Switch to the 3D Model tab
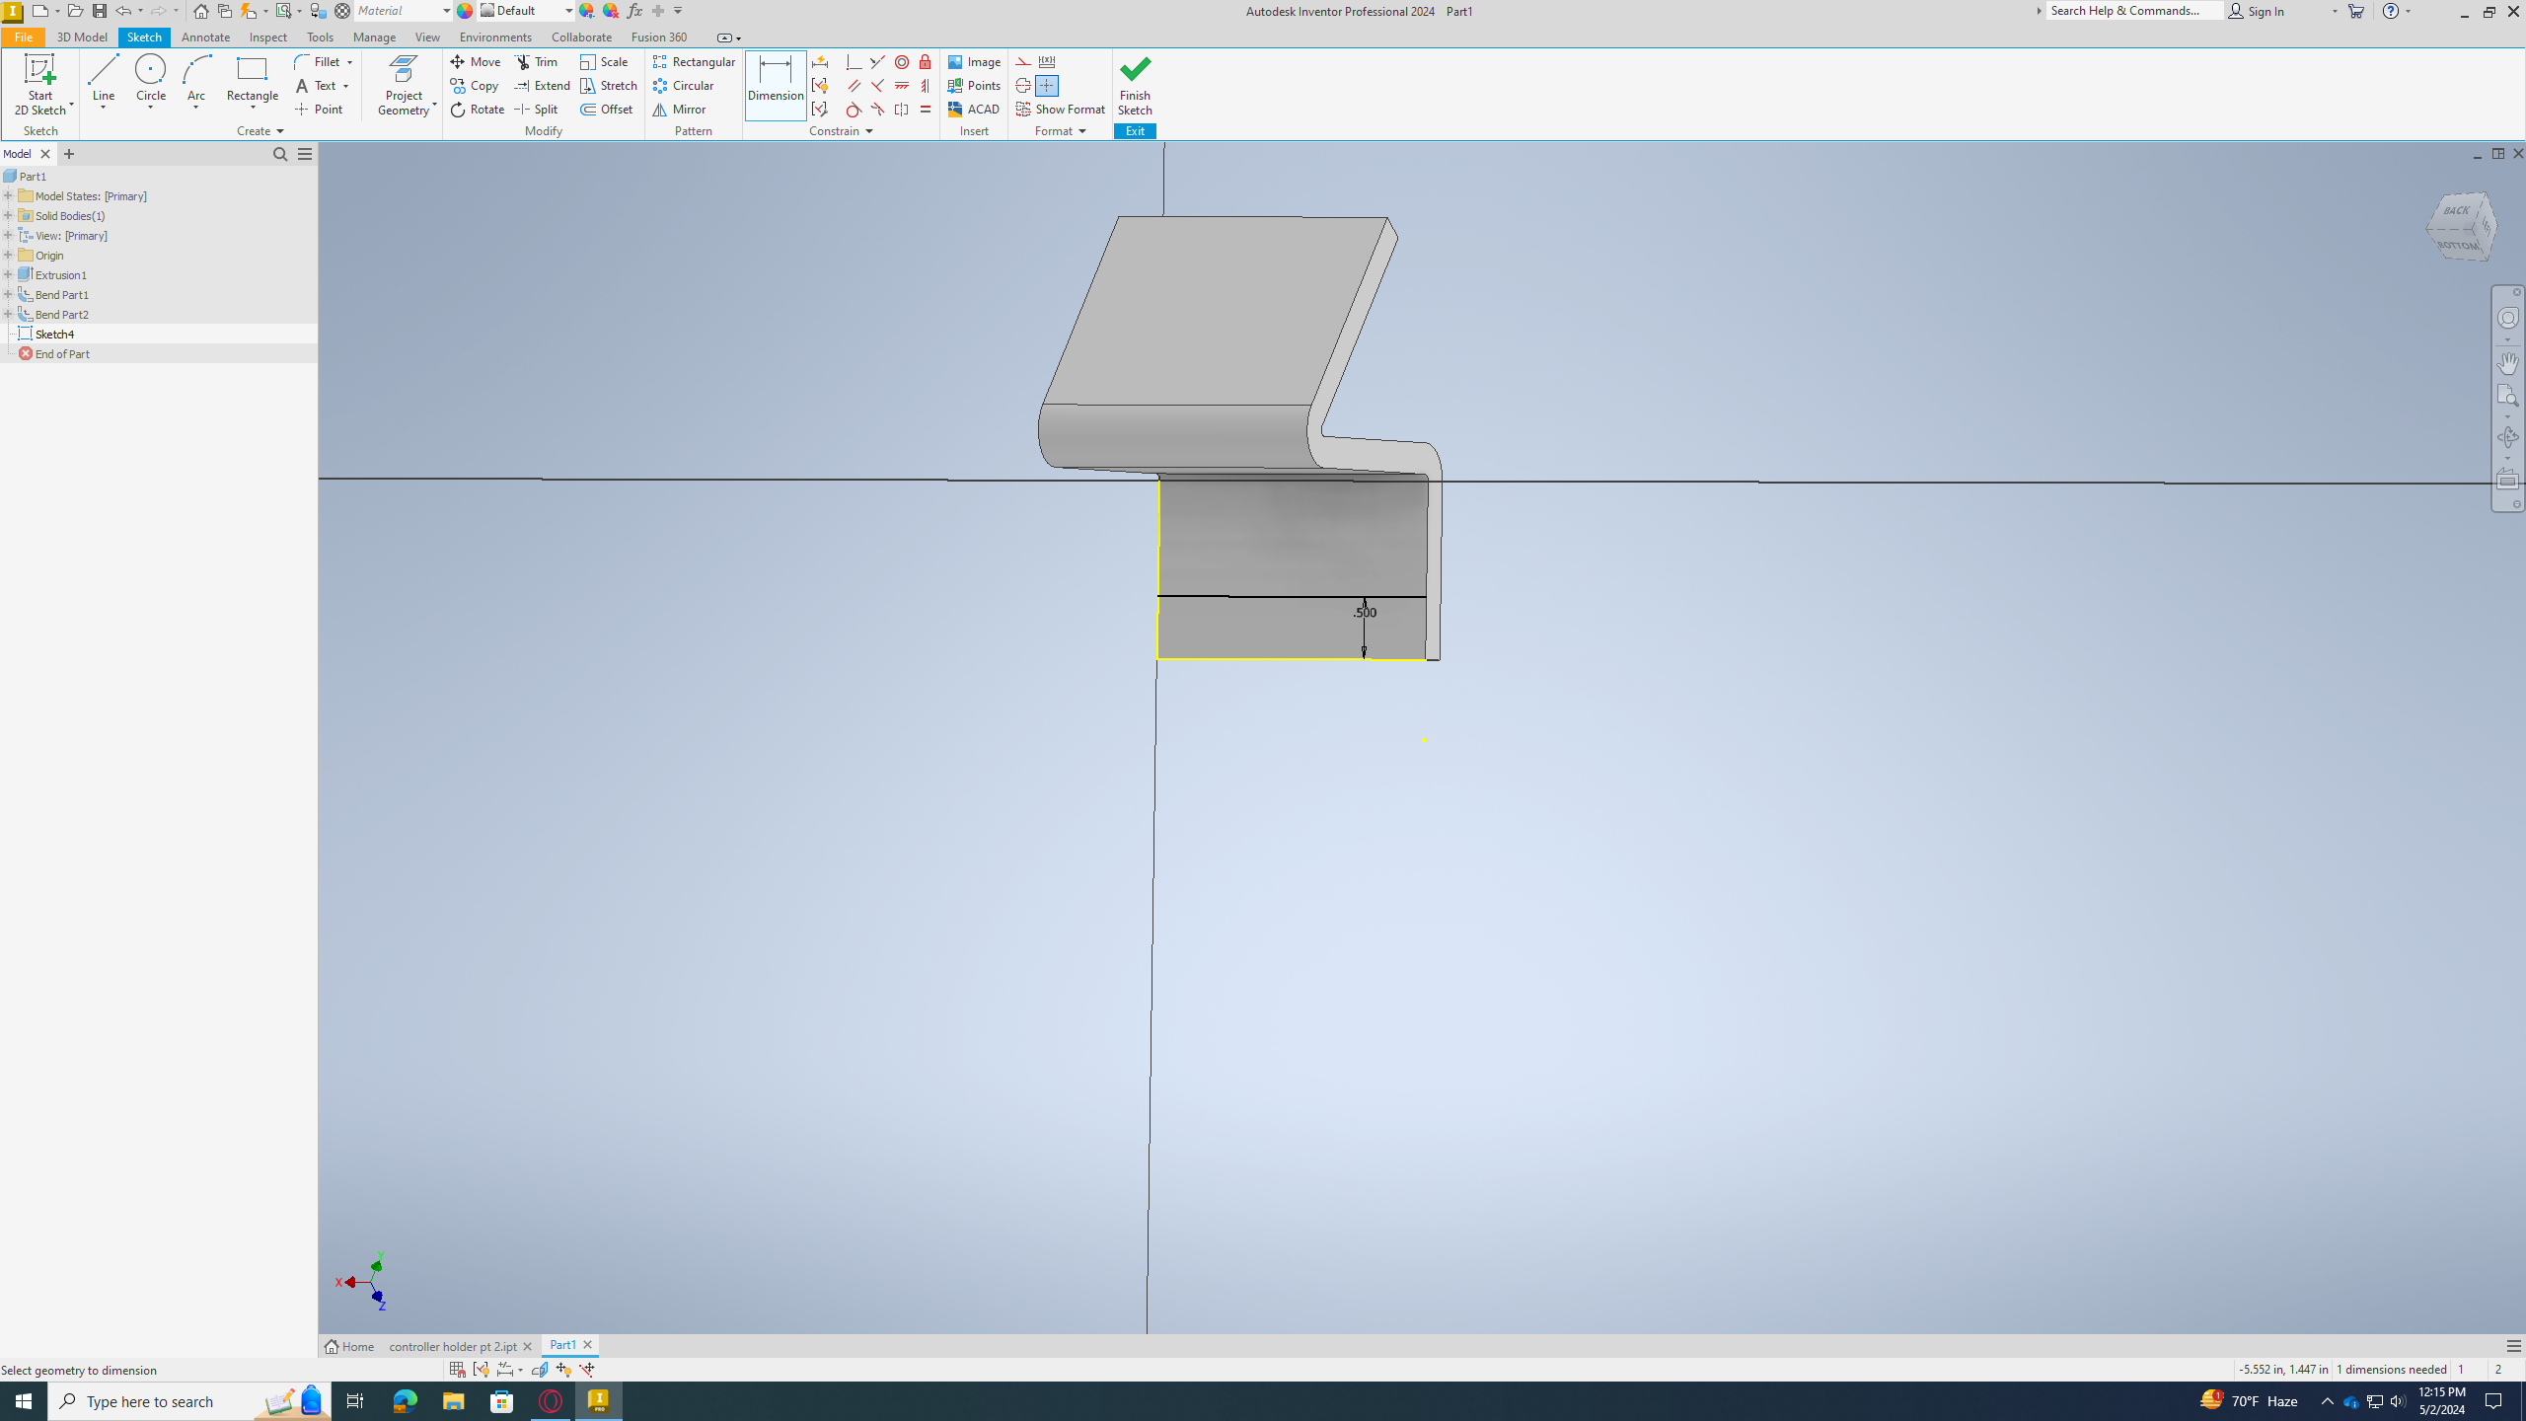 (x=82, y=37)
